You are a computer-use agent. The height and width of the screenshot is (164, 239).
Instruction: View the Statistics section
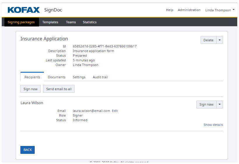click(89, 22)
